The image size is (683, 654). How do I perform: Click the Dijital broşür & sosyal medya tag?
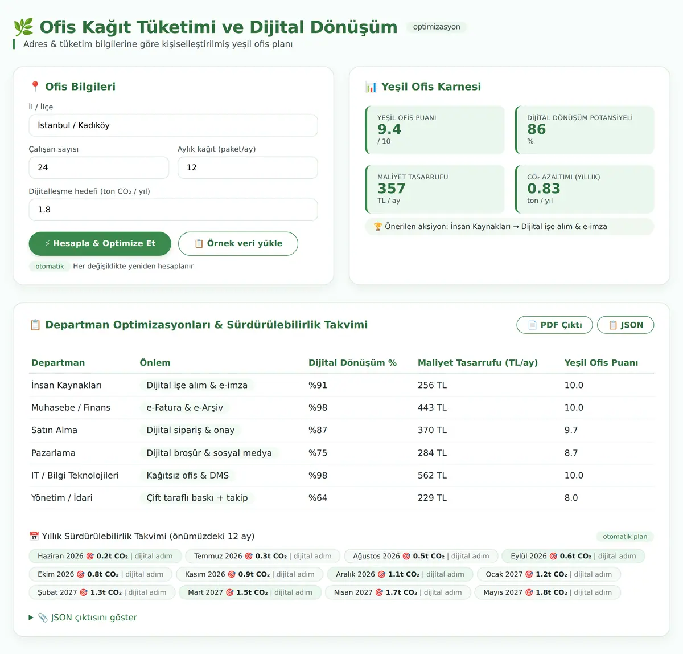209,453
